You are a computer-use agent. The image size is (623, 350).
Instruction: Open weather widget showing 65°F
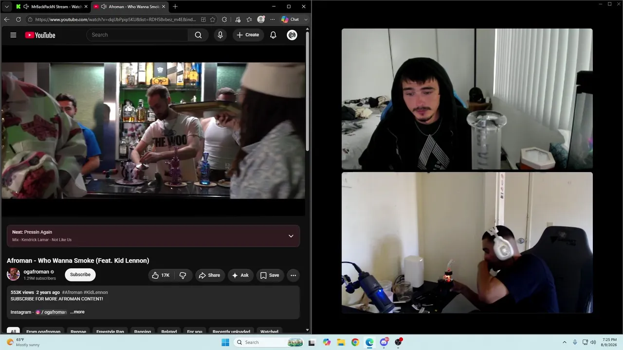tap(22, 342)
